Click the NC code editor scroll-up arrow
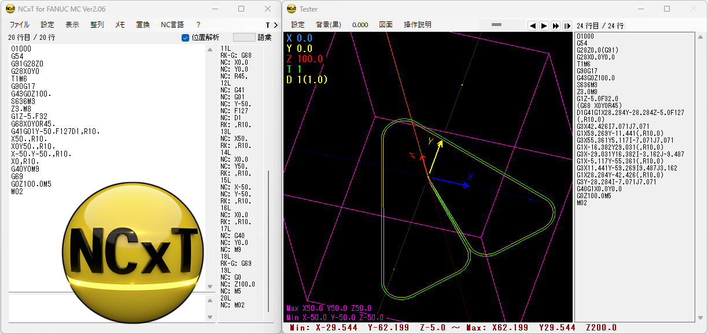708x334 pixels. [x=211, y=50]
